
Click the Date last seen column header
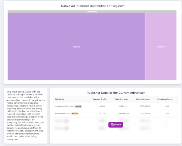click(143, 99)
